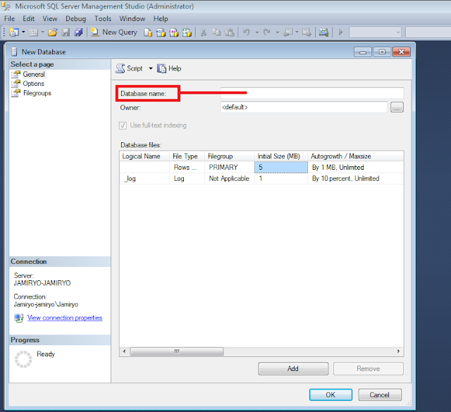Screen dimensions: 451x412
Task: Click the Save floppy disk icon
Action: (66, 32)
